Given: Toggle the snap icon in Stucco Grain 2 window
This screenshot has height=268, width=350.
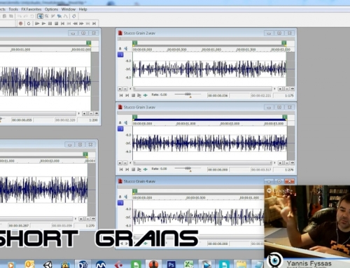Looking at the screenshot, I should (126, 48).
